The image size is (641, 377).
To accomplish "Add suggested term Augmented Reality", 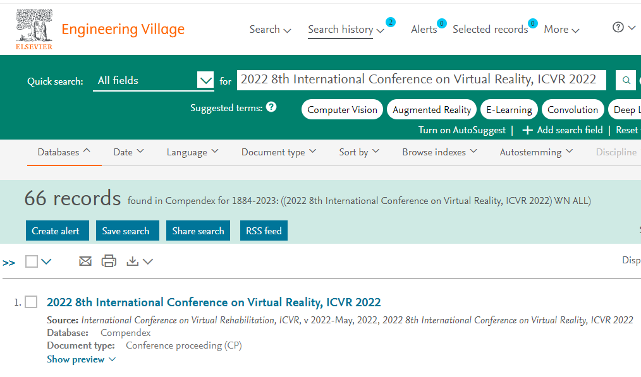I will pyautogui.click(x=432, y=109).
